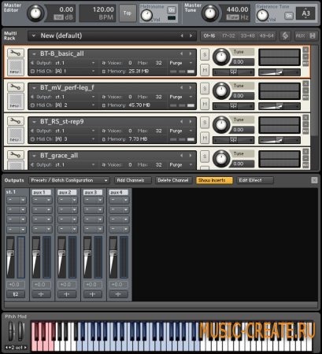Toggle the Reference Tone On switch
Viewport: 322px width, 354px height.
(x=289, y=16)
